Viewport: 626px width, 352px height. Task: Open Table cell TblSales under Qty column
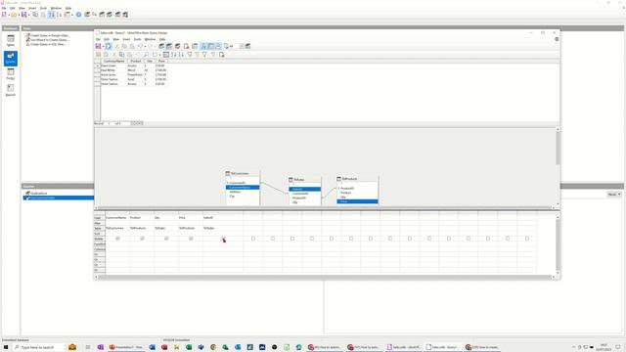pyautogui.click(x=166, y=228)
